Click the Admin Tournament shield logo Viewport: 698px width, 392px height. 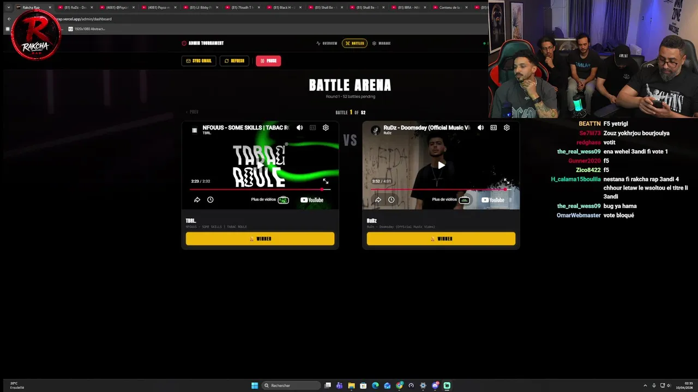click(184, 43)
